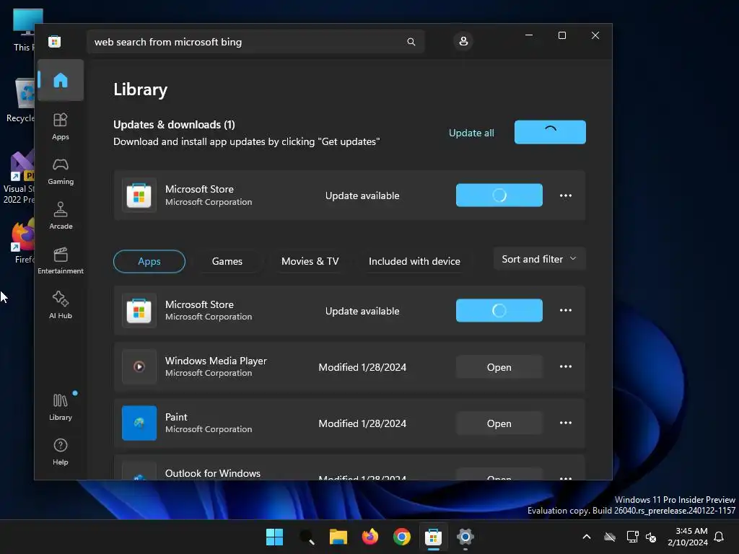
Task: Open the Apps section in sidebar
Action: (61, 126)
